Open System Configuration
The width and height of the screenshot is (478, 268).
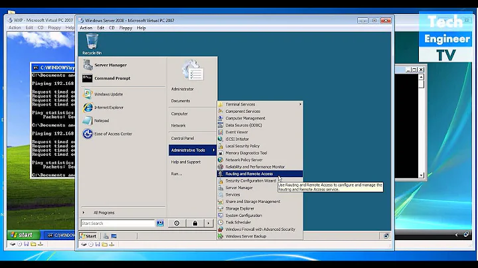tap(260, 216)
